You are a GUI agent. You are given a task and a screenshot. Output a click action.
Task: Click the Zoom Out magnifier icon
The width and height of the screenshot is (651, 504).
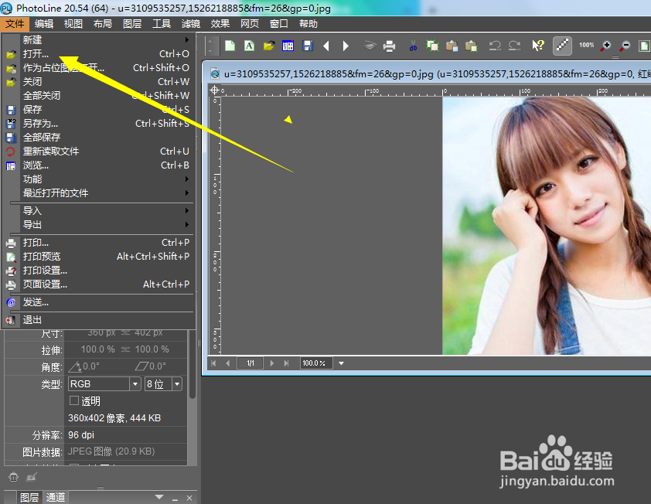click(625, 46)
